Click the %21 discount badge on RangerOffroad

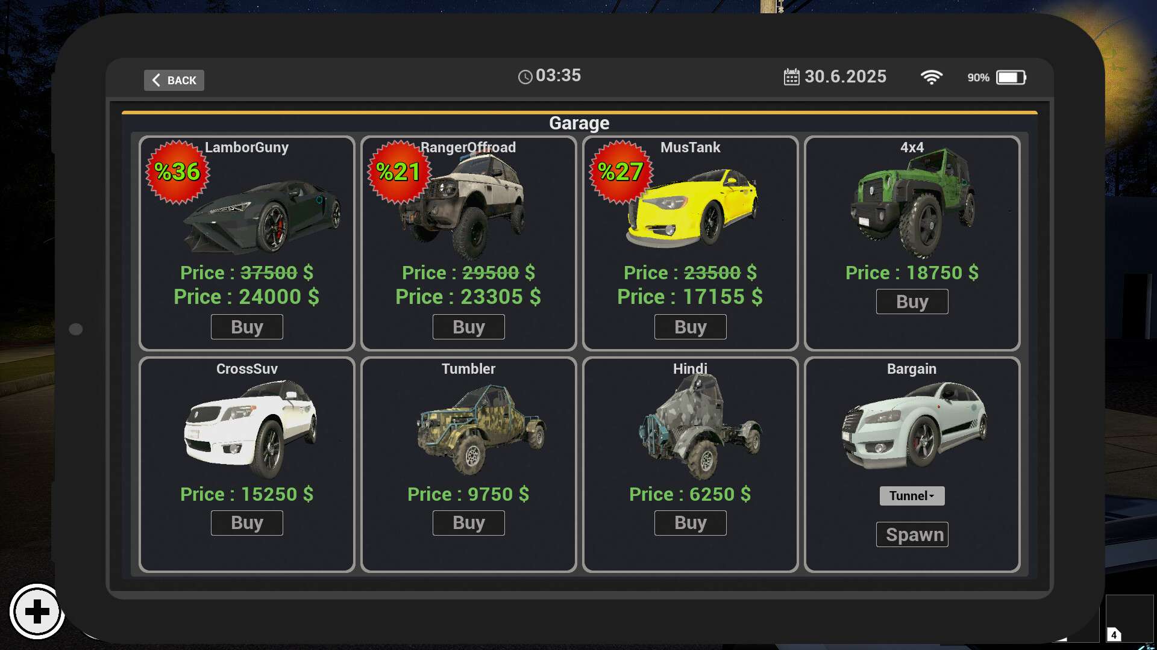[399, 172]
